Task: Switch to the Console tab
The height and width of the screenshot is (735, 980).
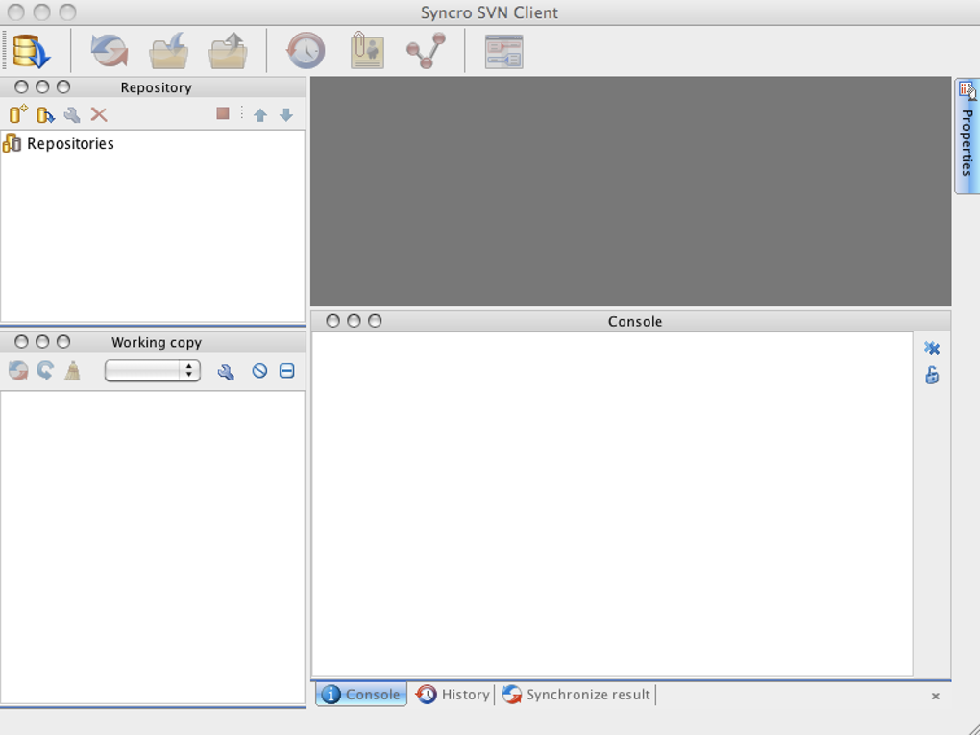Action: [361, 695]
